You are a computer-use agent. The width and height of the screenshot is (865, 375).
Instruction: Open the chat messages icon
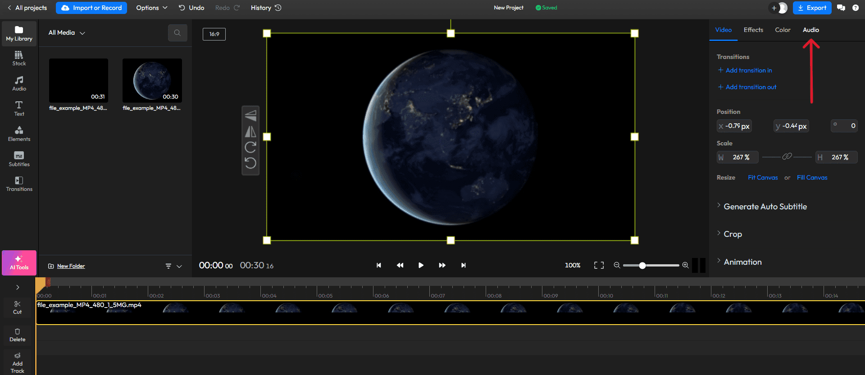(841, 8)
